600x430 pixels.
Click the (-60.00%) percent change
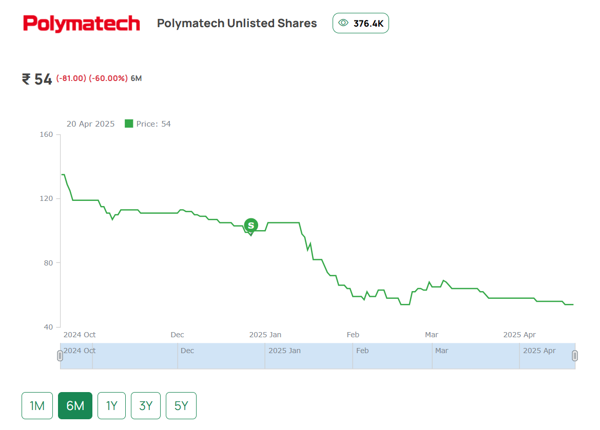(108, 78)
